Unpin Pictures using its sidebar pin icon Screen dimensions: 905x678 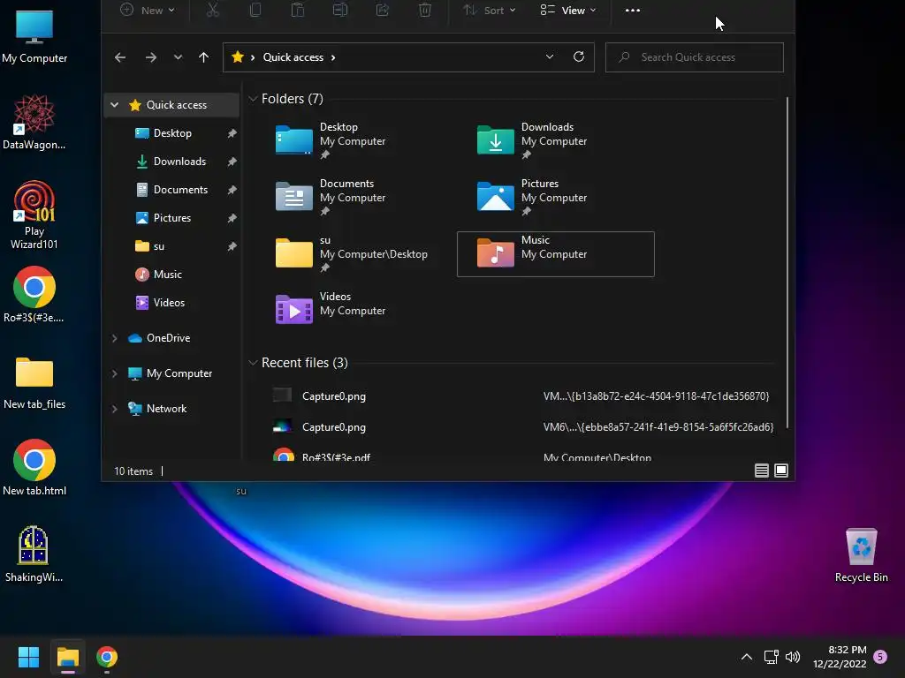[x=232, y=218]
